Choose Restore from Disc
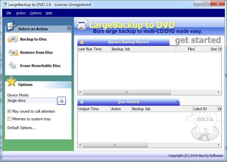Image resolution: width=227 pixels, height=162 pixels. tap(37, 52)
